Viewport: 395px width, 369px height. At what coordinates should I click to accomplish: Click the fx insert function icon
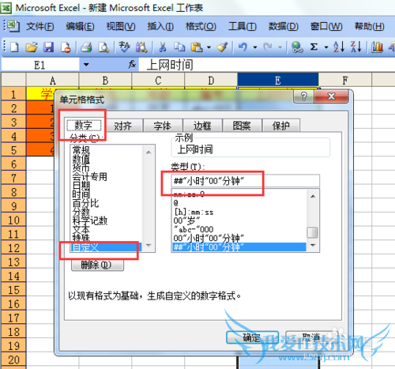[x=132, y=64]
